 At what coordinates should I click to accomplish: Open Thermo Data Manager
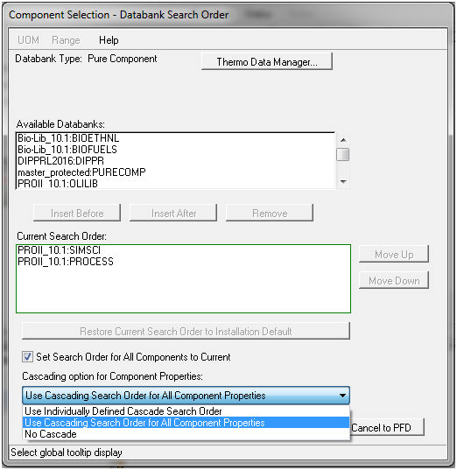click(x=267, y=62)
